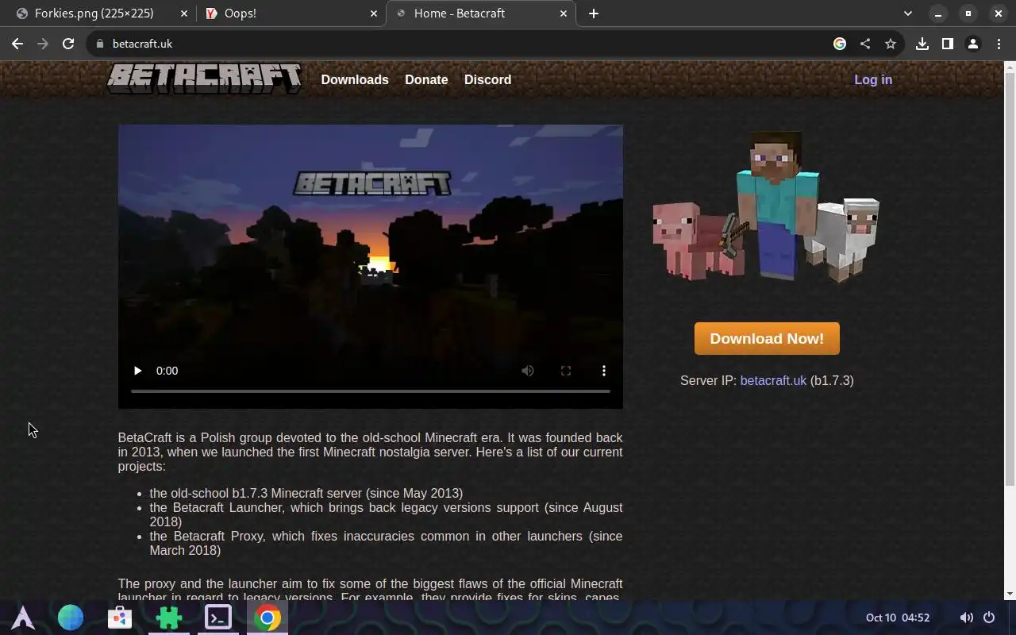Click the padlock site info icon
The height and width of the screenshot is (635, 1016).
click(x=99, y=44)
